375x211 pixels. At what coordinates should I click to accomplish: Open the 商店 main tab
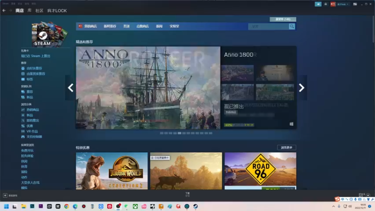coord(20,10)
